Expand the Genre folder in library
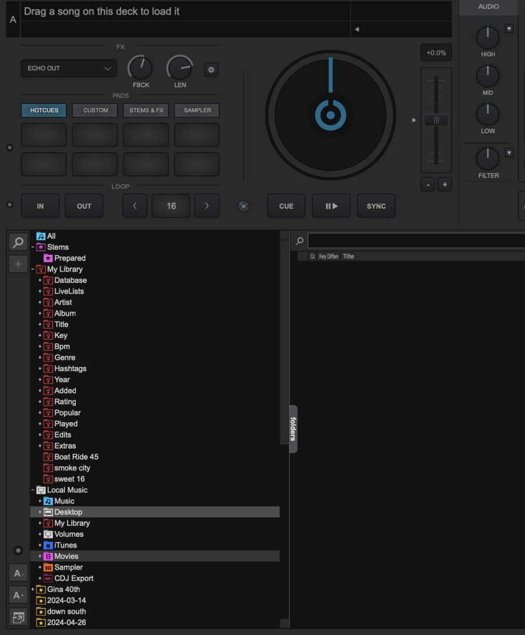525x635 pixels. click(40, 357)
